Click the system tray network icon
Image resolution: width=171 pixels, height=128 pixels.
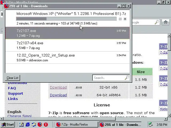[x=151, y=125]
